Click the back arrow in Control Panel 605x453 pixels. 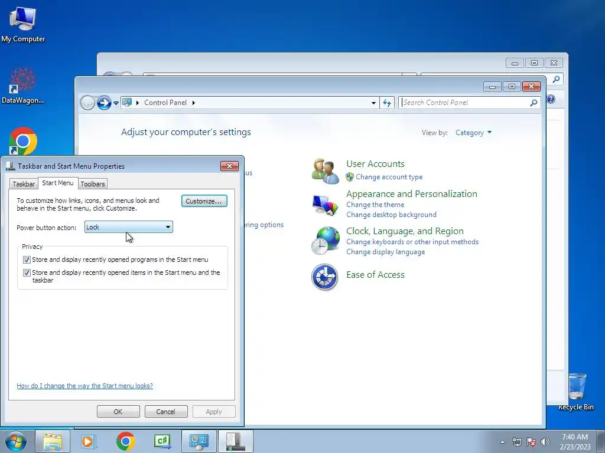click(x=87, y=103)
